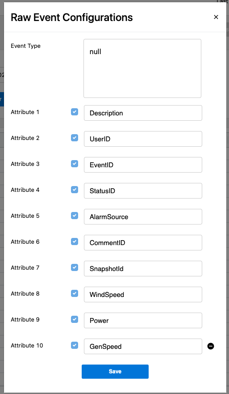Screen dimensions: 229x394
Task: Uncheck the Attribute 8 WindSpeed checkbox
Action: coord(75,293)
